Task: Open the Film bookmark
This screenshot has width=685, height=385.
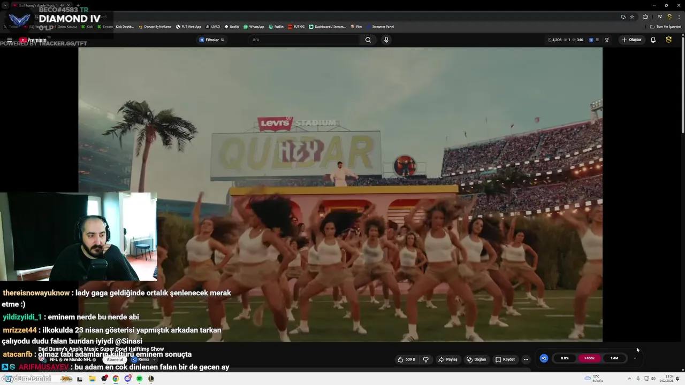Action: [356, 27]
